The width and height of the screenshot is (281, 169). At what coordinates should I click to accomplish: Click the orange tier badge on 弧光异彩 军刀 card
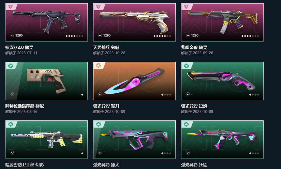pos(98,65)
